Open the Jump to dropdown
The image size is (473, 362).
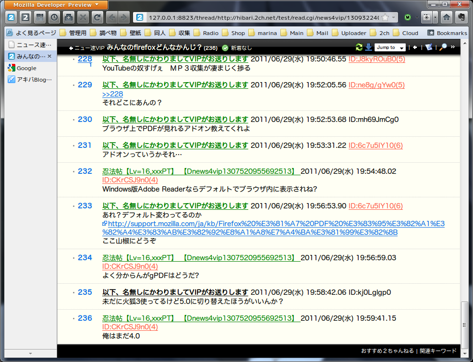click(x=389, y=48)
